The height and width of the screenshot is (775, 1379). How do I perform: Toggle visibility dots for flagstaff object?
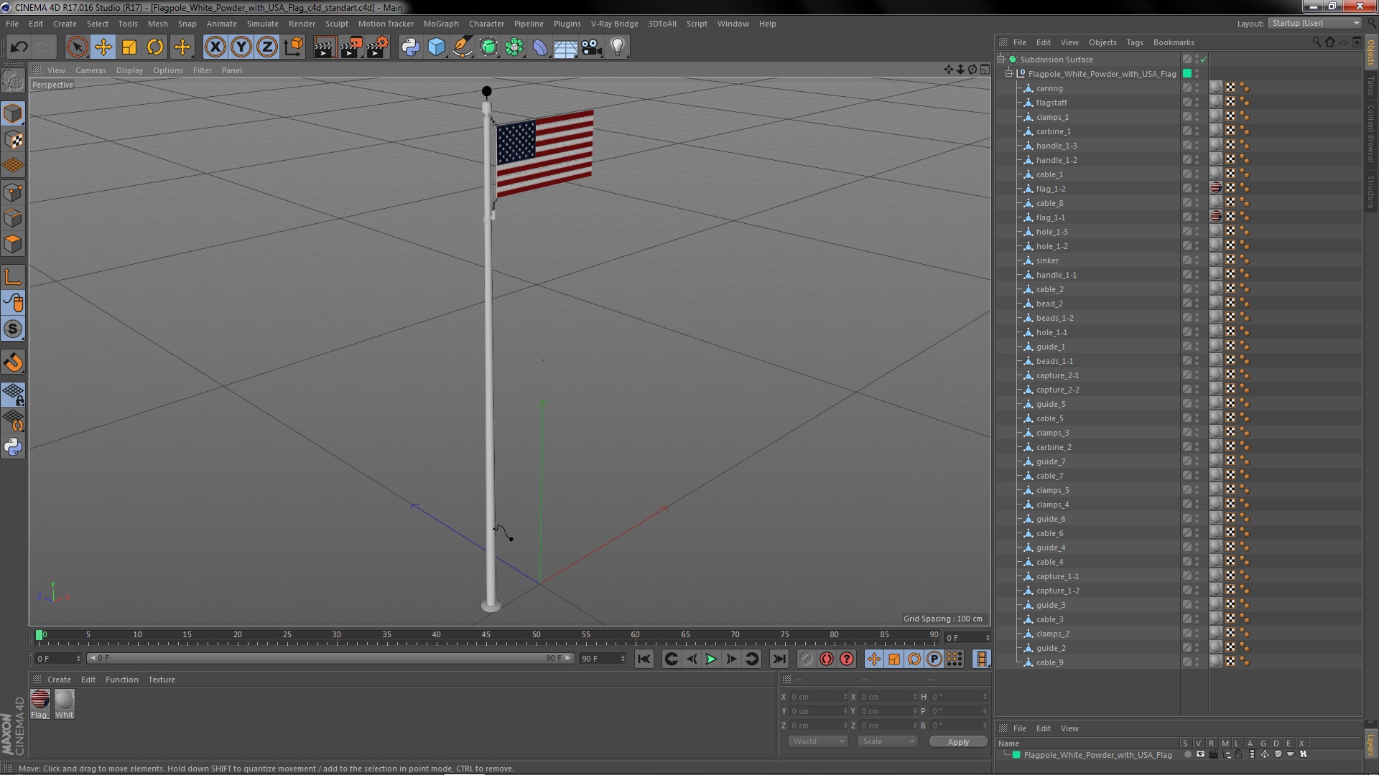[1197, 103]
